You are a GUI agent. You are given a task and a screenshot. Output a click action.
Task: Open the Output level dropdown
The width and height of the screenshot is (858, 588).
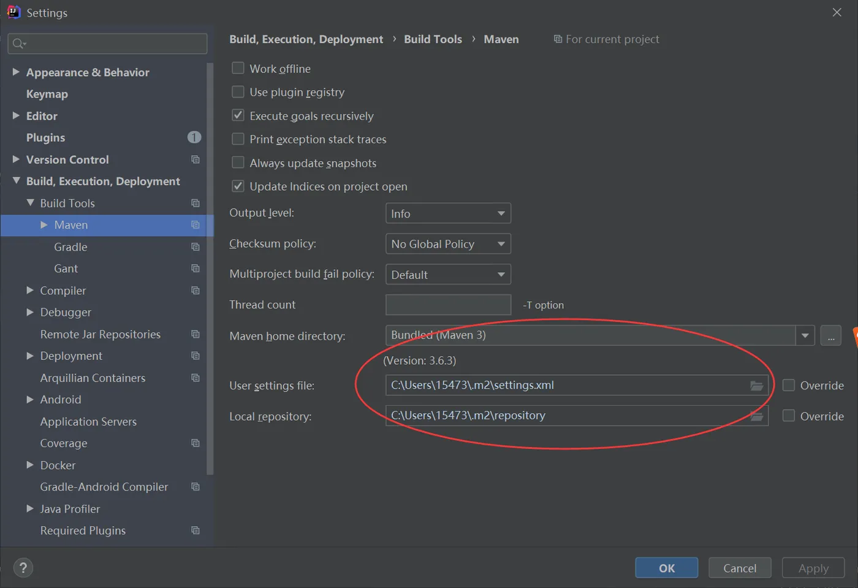coord(448,213)
